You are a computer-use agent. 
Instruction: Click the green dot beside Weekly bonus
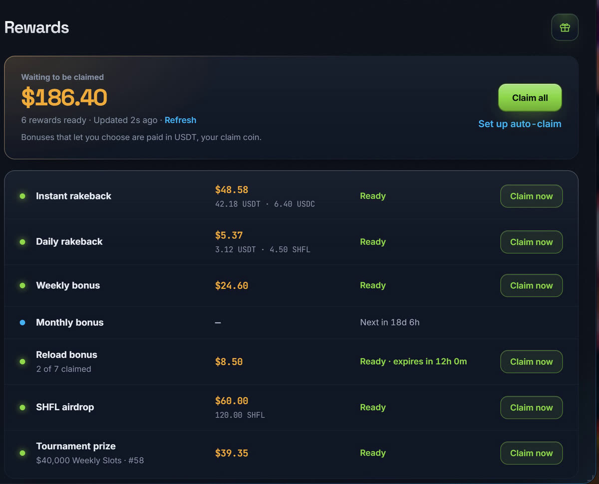pos(22,285)
